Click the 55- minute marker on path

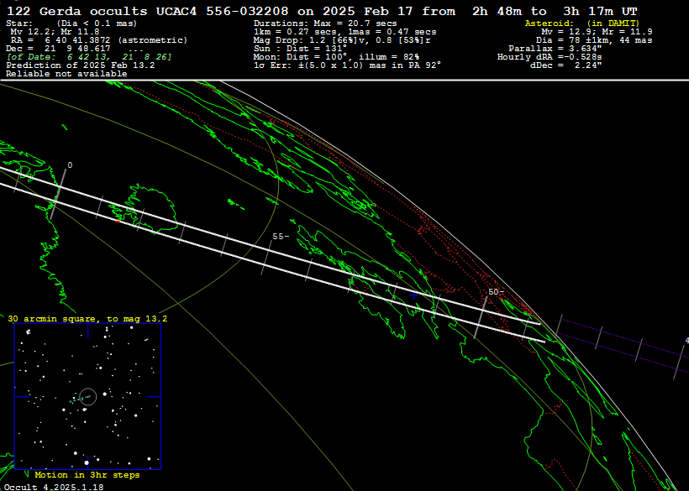281,237
